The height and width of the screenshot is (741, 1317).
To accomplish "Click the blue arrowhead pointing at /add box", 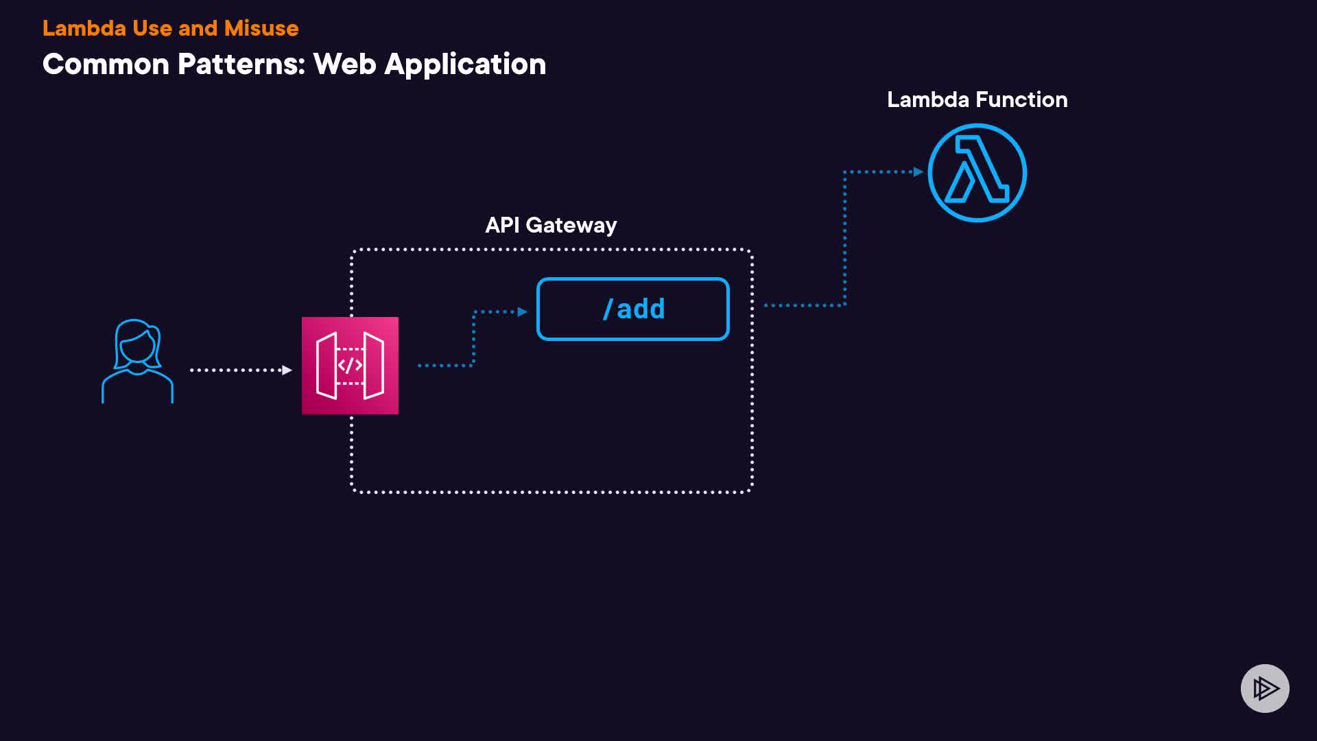I will [x=522, y=311].
